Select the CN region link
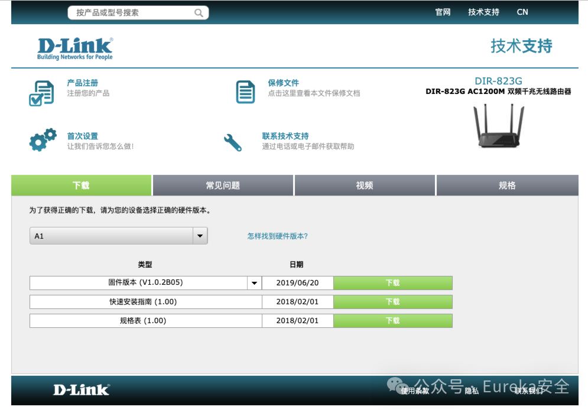The width and height of the screenshot is (588, 410). (x=522, y=12)
